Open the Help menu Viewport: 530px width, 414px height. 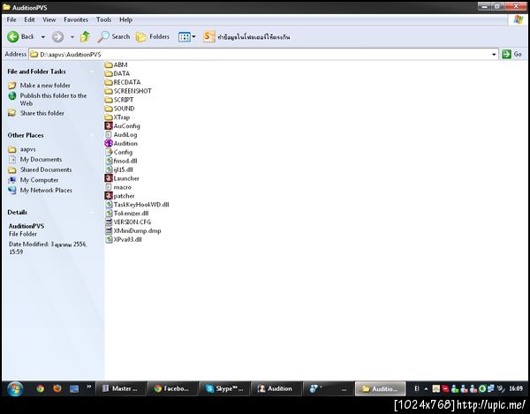pos(125,20)
